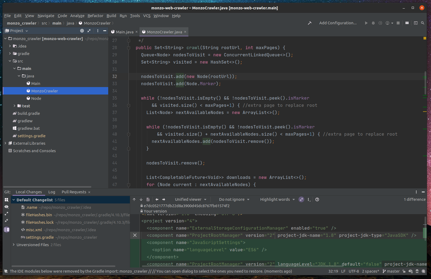Open the Highlight words dropdown
The width and height of the screenshot is (431, 279).
point(277,199)
